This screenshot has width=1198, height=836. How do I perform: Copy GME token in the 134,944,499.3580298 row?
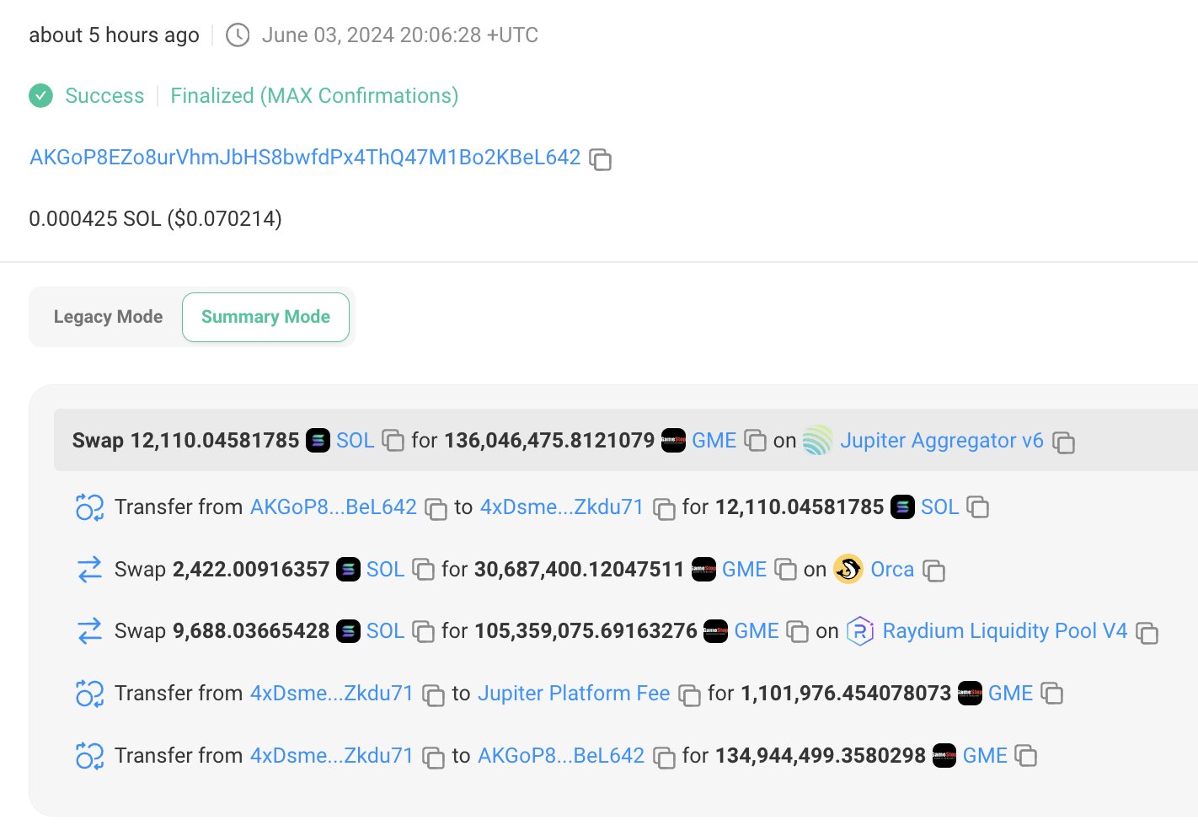(1026, 756)
